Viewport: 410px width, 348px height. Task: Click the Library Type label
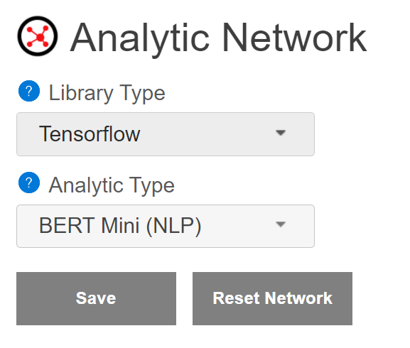107,94
